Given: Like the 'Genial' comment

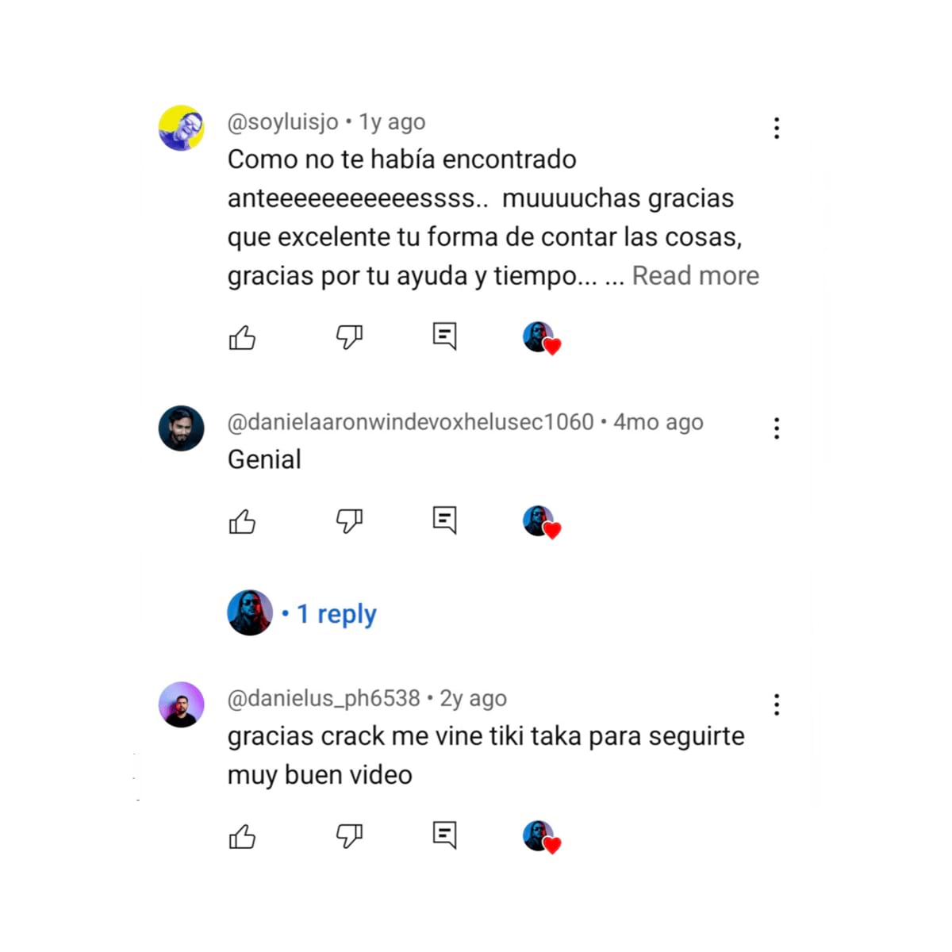Looking at the screenshot, I should pos(242,522).
